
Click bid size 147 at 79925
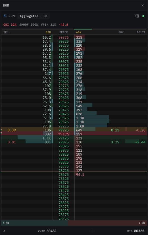(48, 74)
